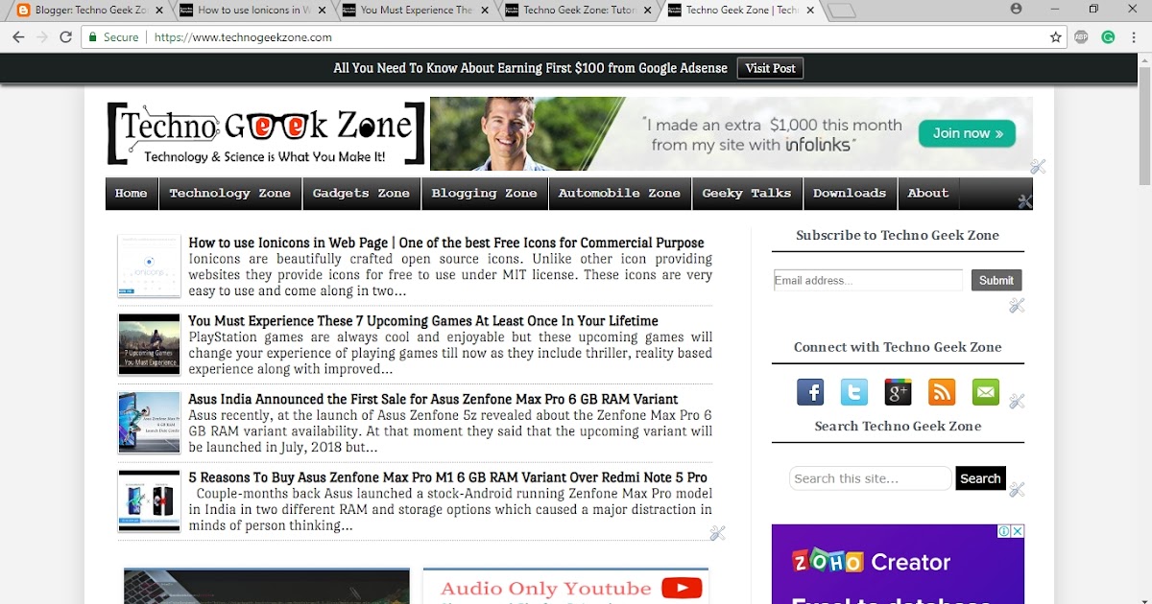This screenshot has width=1152, height=604.
Task: Open the Home menu item
Action: pos(132,194)
